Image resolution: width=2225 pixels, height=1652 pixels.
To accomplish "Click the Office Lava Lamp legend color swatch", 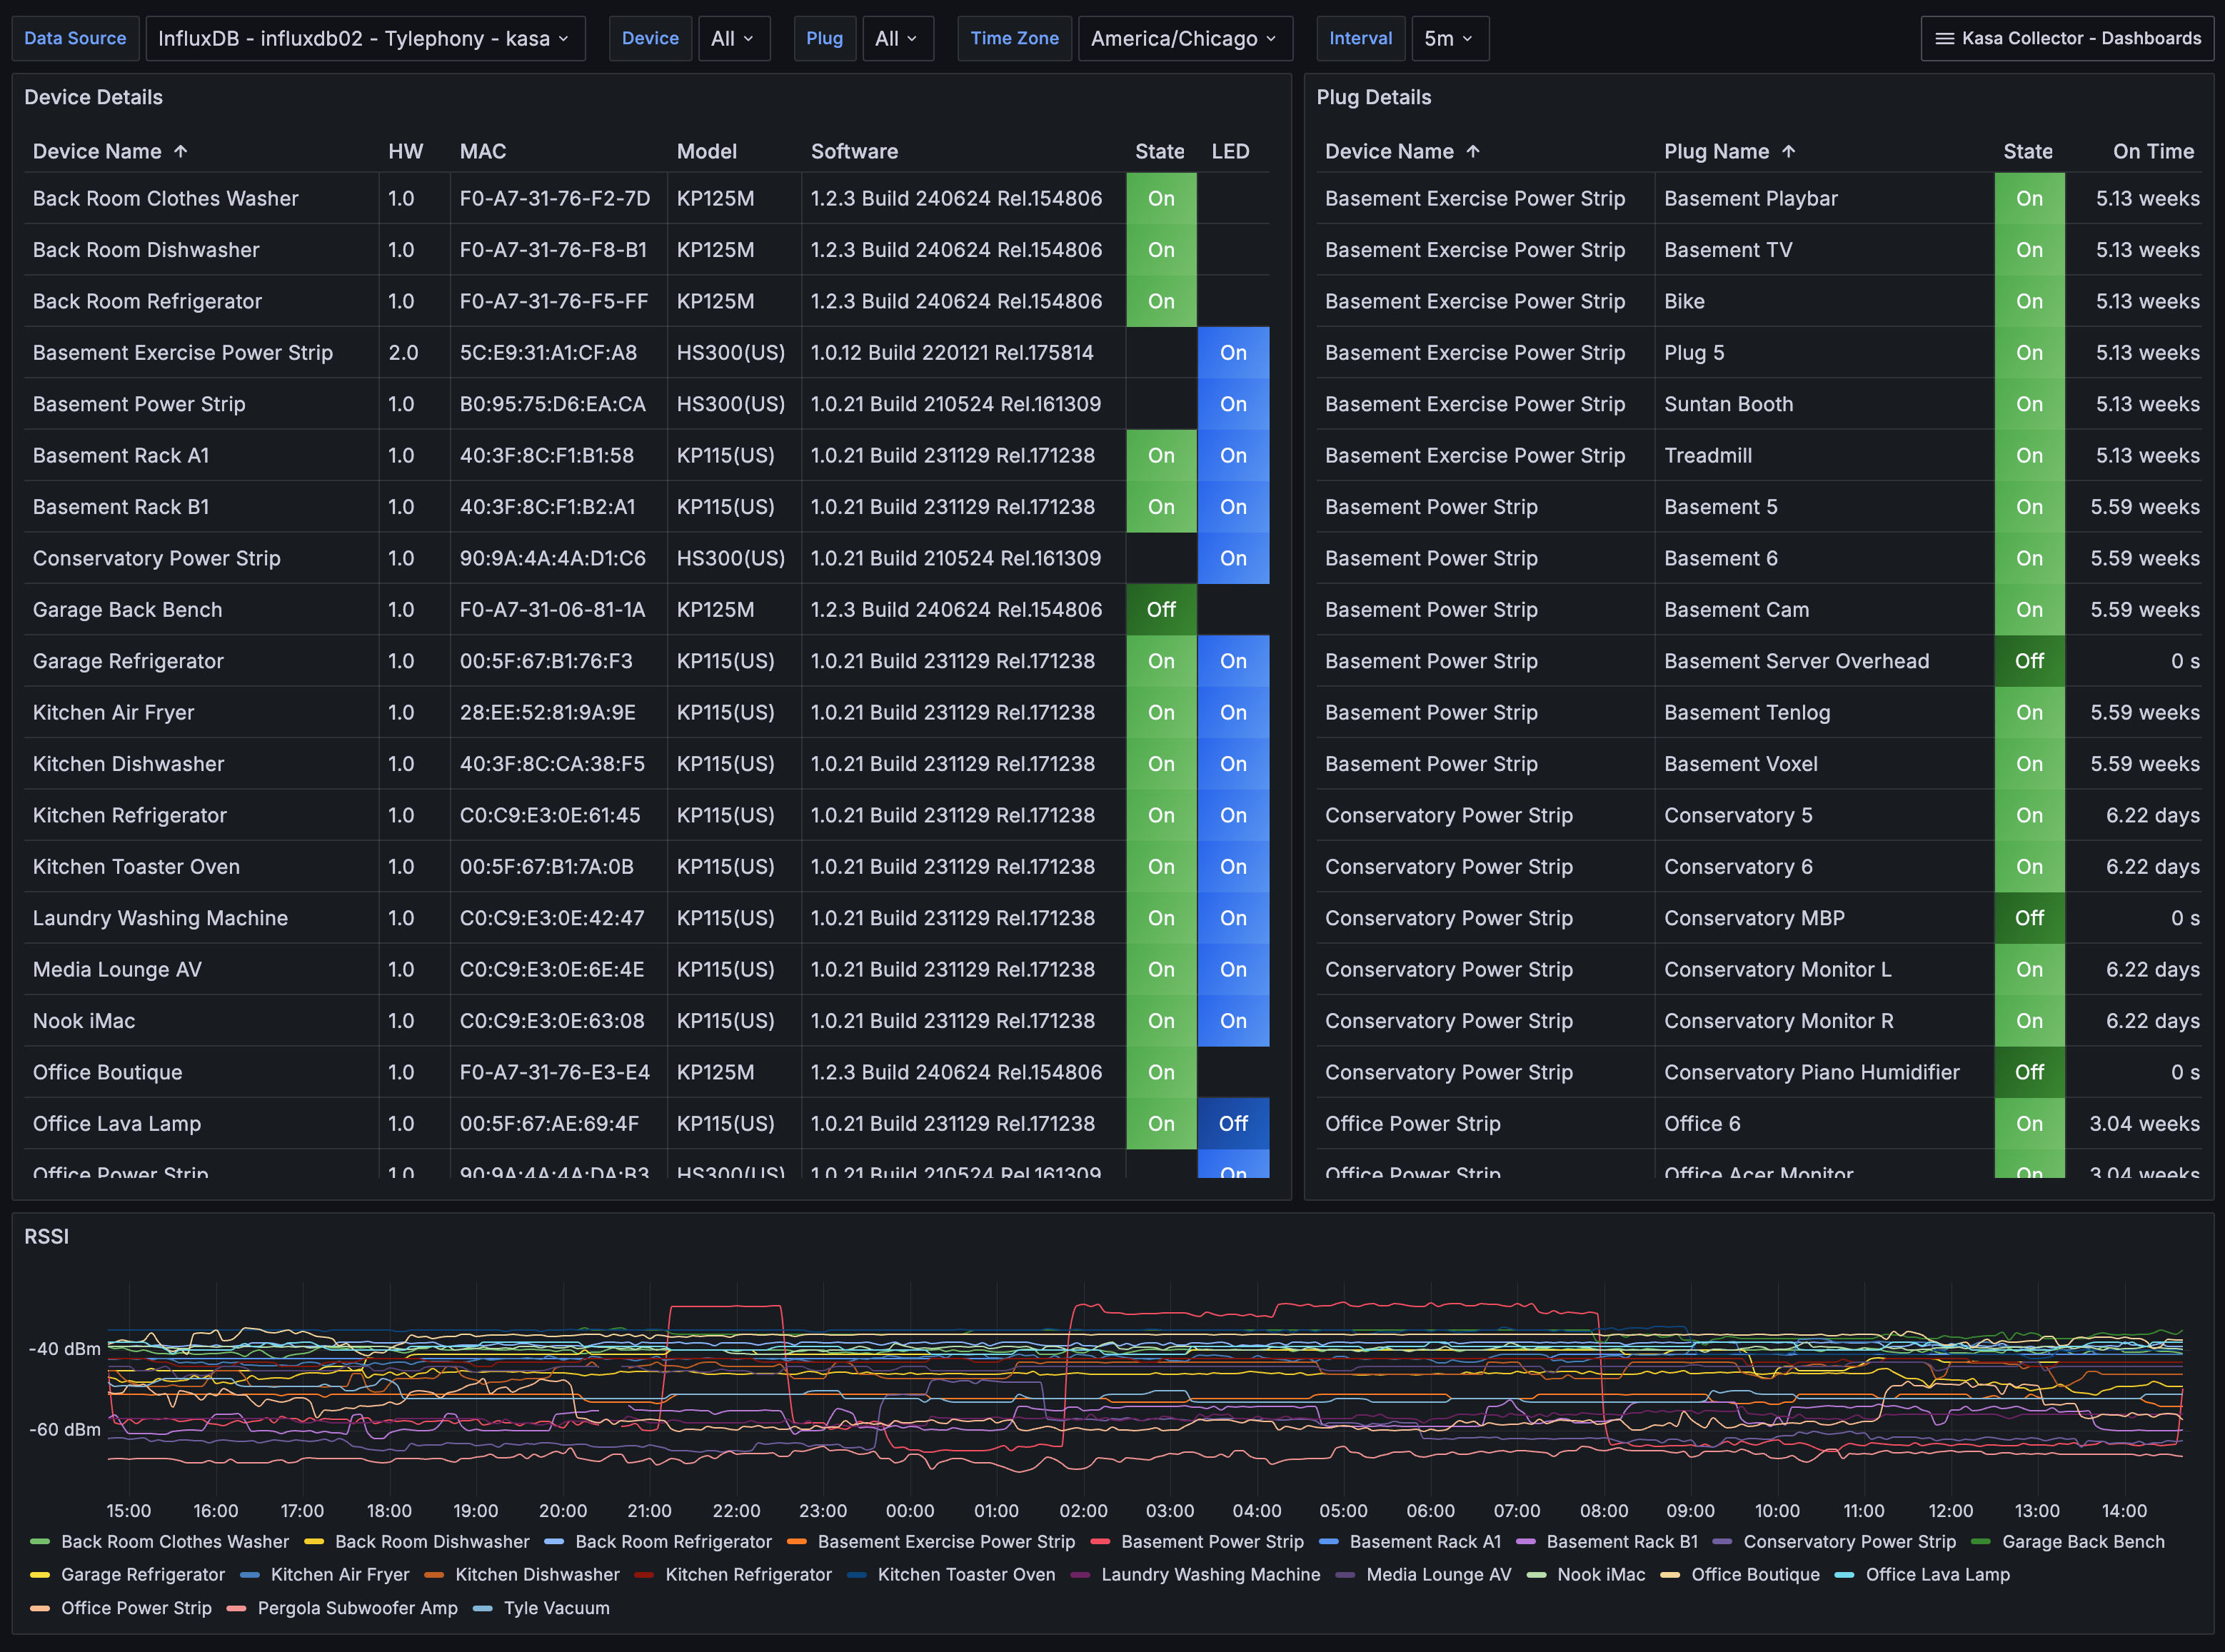I will tap(1844, 1575).
